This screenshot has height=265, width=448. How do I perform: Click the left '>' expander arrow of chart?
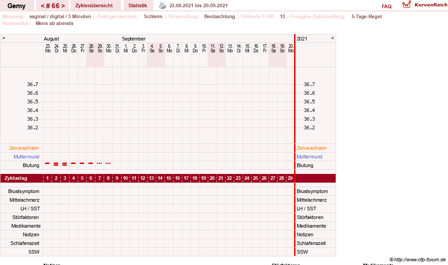(x=4, y=38)
